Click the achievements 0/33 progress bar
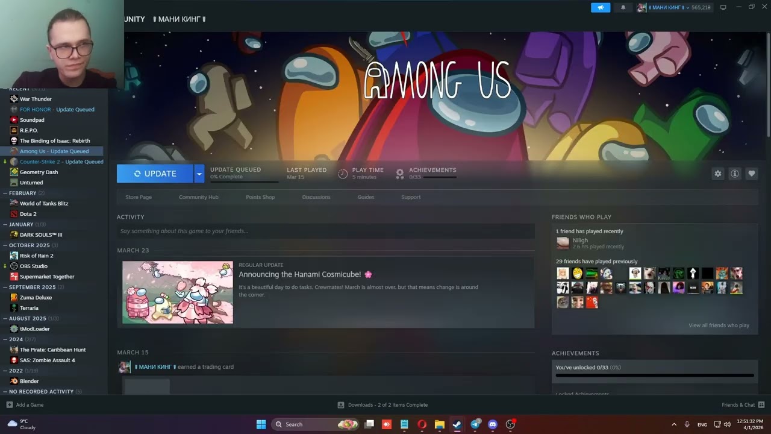 440,177
